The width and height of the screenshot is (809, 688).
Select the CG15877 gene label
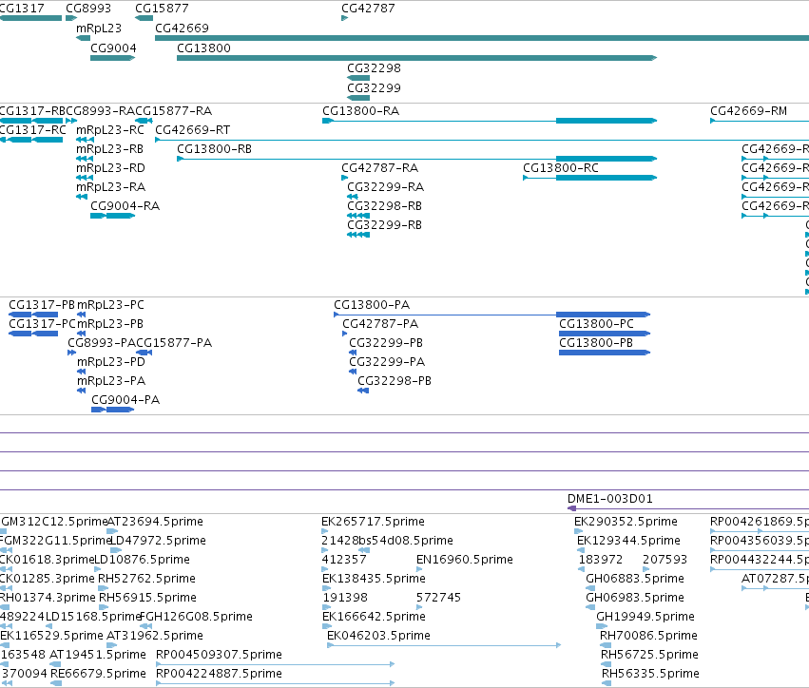pos(162,9)
